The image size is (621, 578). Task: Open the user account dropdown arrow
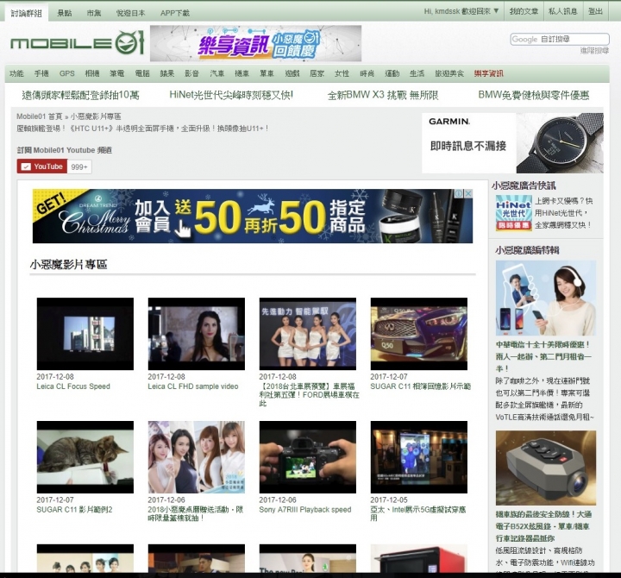click(x=496, y=11)
